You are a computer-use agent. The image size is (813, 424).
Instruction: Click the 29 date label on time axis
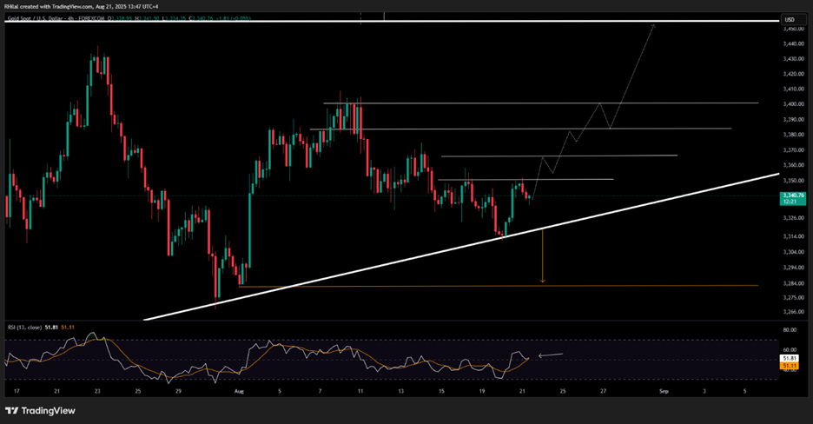pos(178,391)
